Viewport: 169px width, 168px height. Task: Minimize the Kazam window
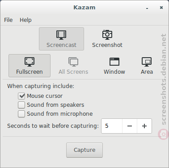(147, 8)
